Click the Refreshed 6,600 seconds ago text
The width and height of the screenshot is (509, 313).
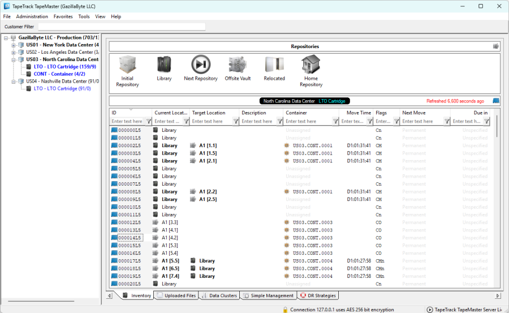coord(455,101)
